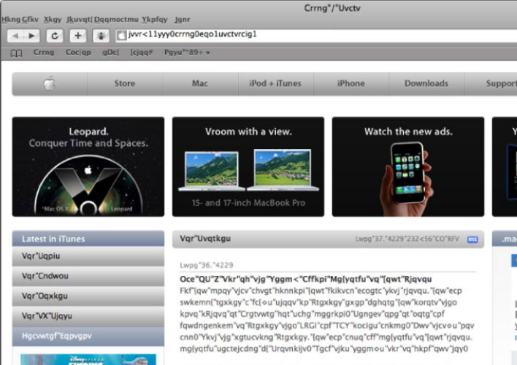Click the Vqr"Uvqtkgu section heading
The height and width of the screenshot is (365, 517).
tap(205, 239)
